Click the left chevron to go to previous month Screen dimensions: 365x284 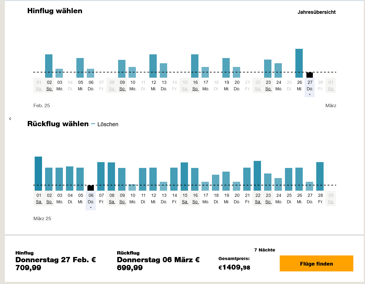click(x=10, y=119)
